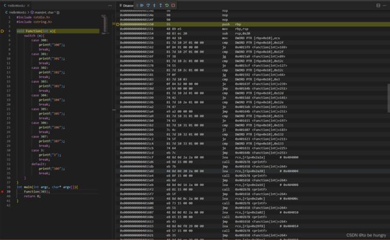Viewport: 390px width, 240px height.
Task: Click the "int main(int argc, char* argv[]){" line
Action: (x=47, y=187)
